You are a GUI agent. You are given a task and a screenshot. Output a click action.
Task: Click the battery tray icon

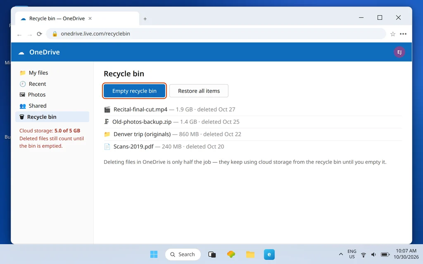385,255
